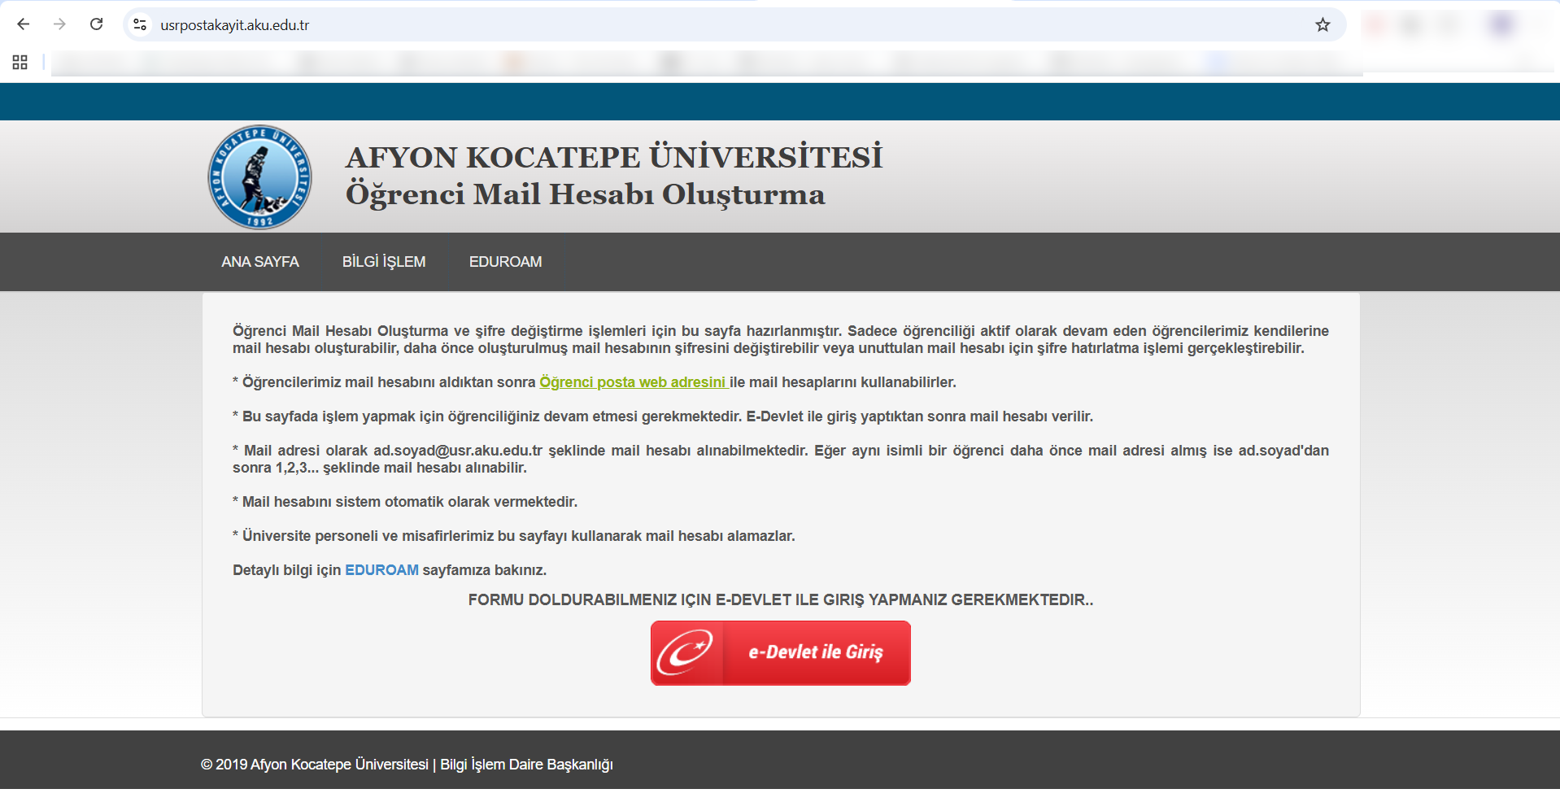Click the Öğrenci Mail Hesabı Oluşturma heading
This screenshot has width=1560, height=802.
click(586, 194)
